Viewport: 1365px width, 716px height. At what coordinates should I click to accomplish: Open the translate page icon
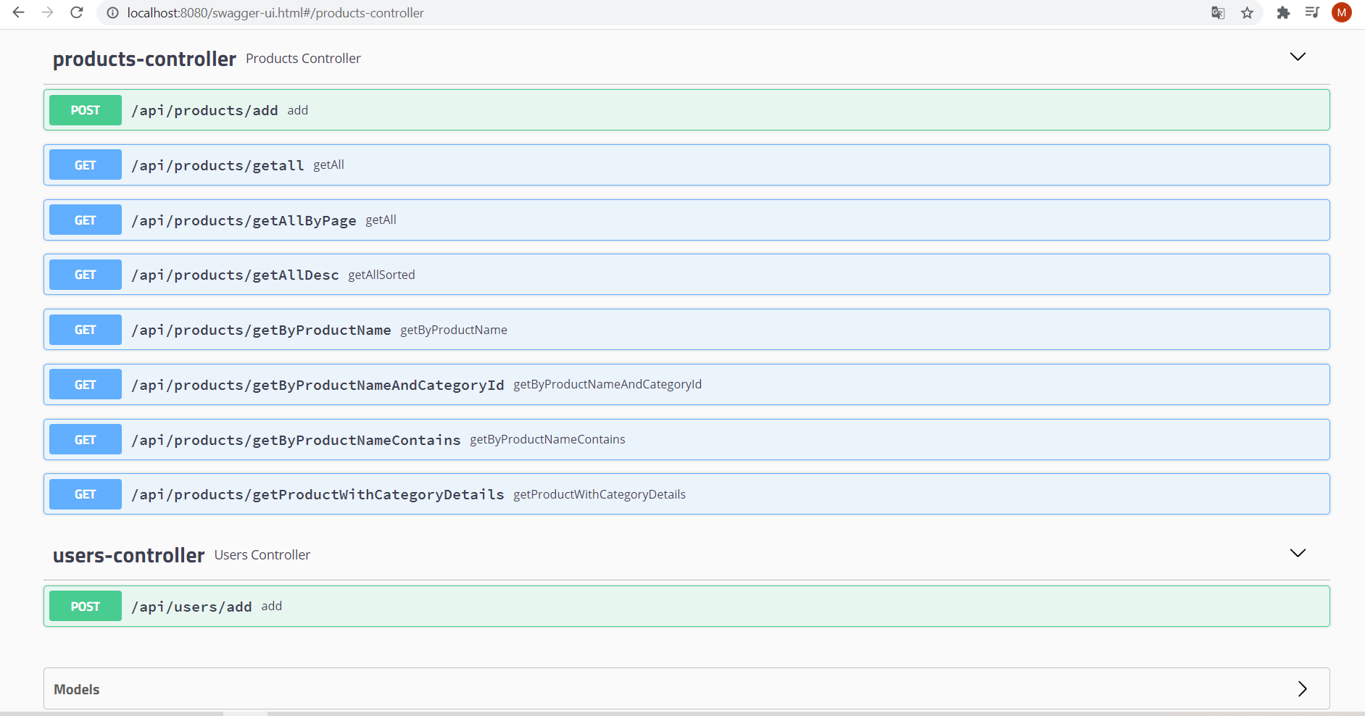(x=1218, y=12)
